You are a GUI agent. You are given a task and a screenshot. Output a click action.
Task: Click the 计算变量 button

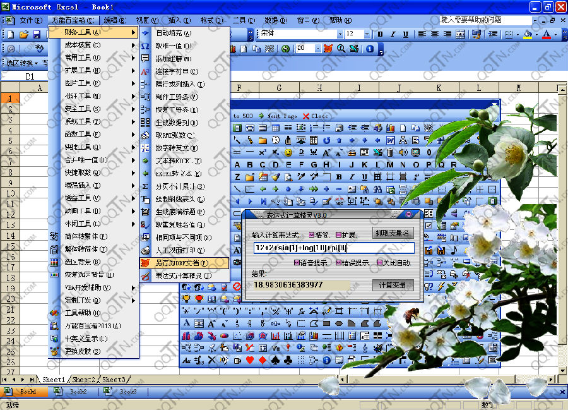393,285
